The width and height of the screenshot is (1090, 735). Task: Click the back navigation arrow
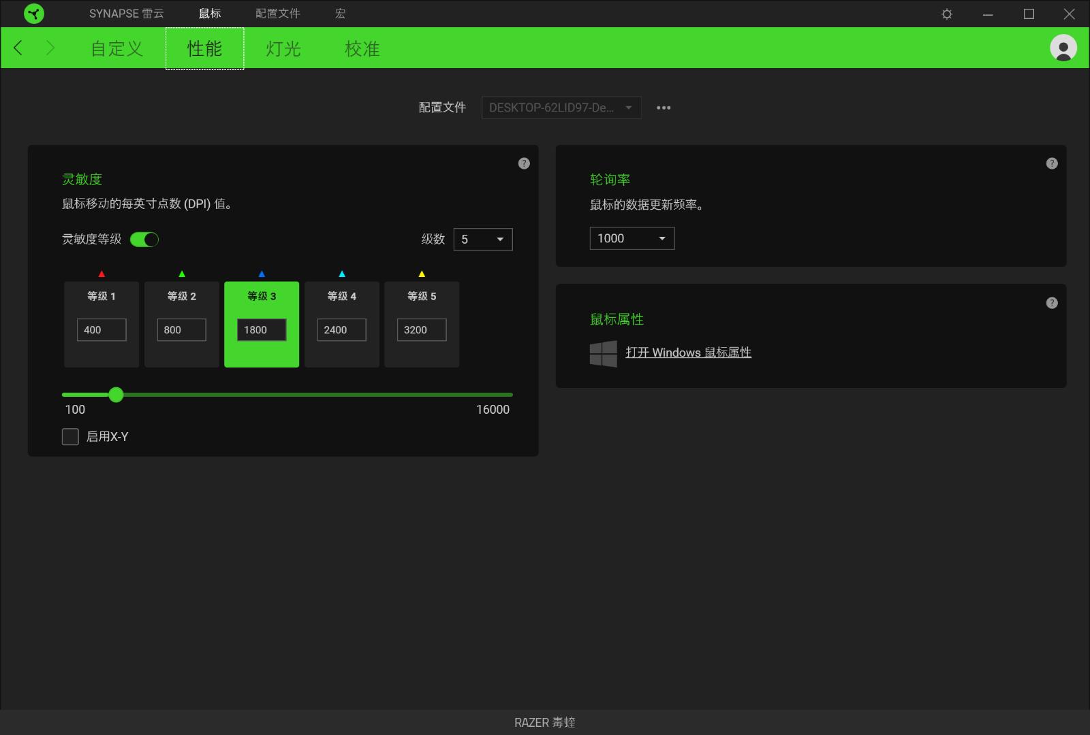pyautogui.click(x=18, y=48)
